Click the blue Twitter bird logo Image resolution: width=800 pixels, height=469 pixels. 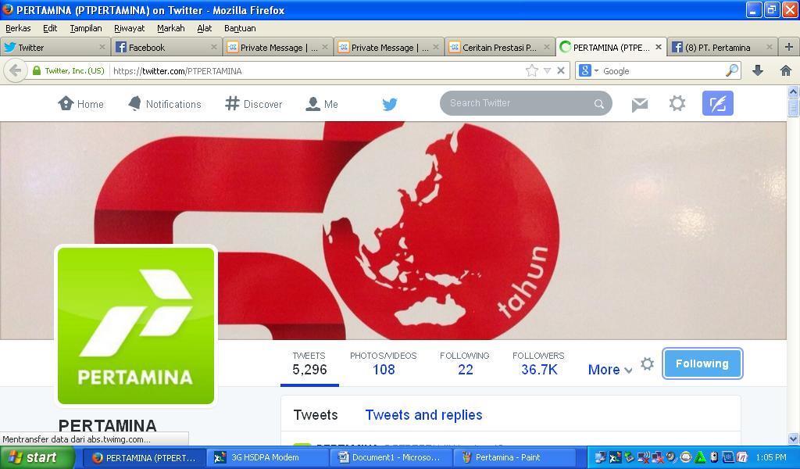point(390,104)
